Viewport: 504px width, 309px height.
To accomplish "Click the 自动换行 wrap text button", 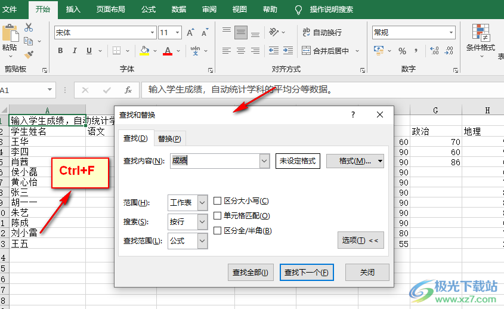I will pyautogui.click(x=322, y=32).
